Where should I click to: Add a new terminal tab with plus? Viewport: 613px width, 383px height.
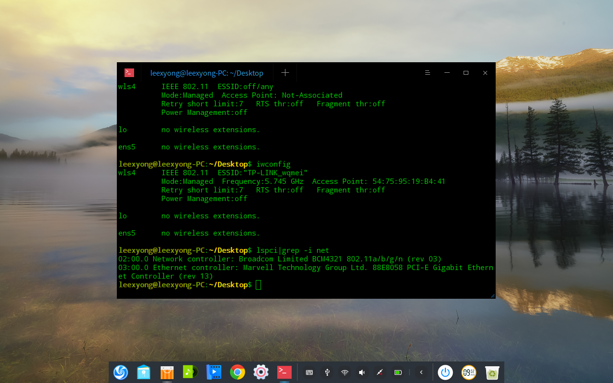285,72
